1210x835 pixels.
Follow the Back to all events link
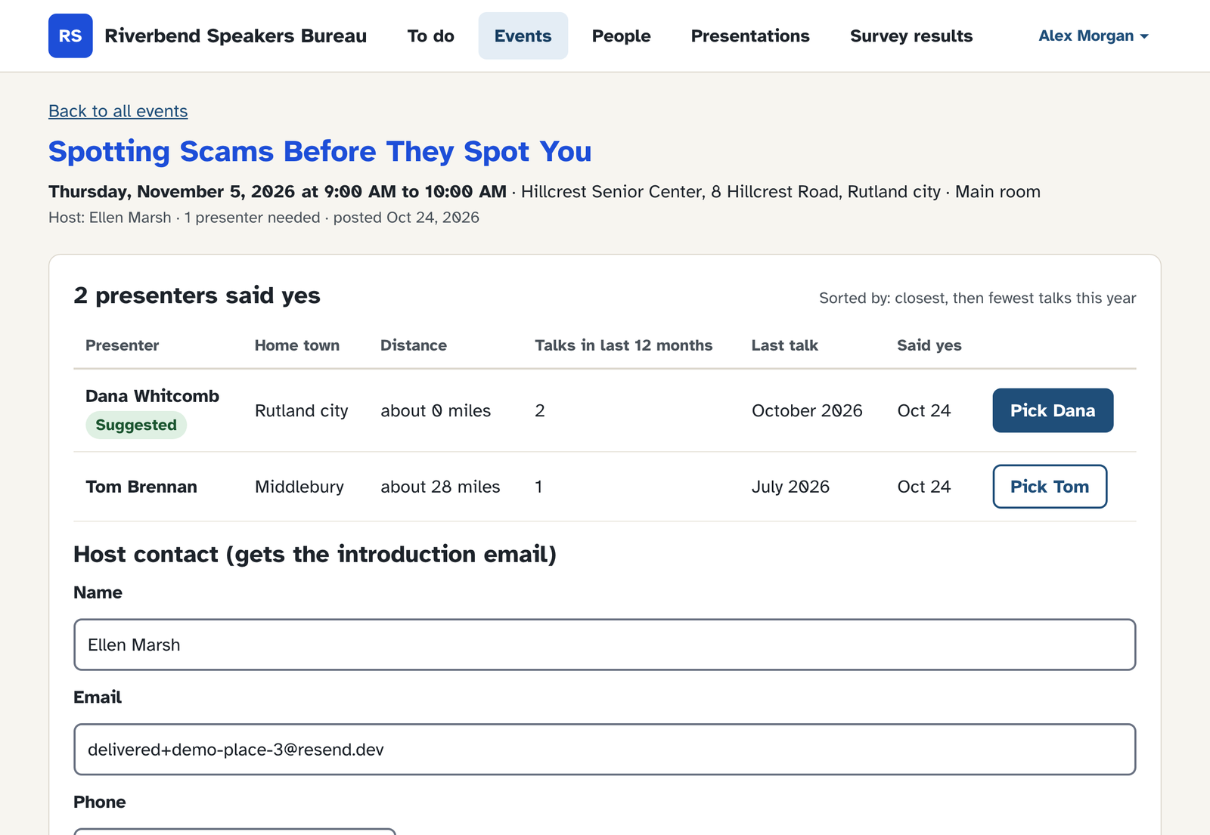[x=118, y=111]
